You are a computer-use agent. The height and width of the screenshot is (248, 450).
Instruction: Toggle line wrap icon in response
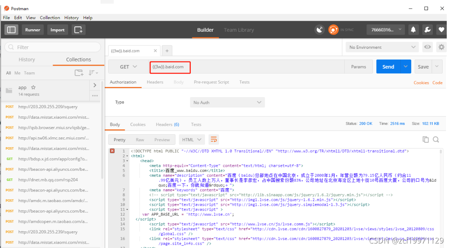(x=214, y=139)
